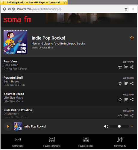Screen dimensions: 138x150
Task: Open the Favorite Songs section
Action: tap(86, 142)
